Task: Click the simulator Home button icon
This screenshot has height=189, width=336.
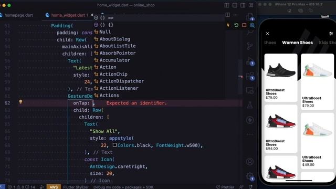Action: pos(289,10)
